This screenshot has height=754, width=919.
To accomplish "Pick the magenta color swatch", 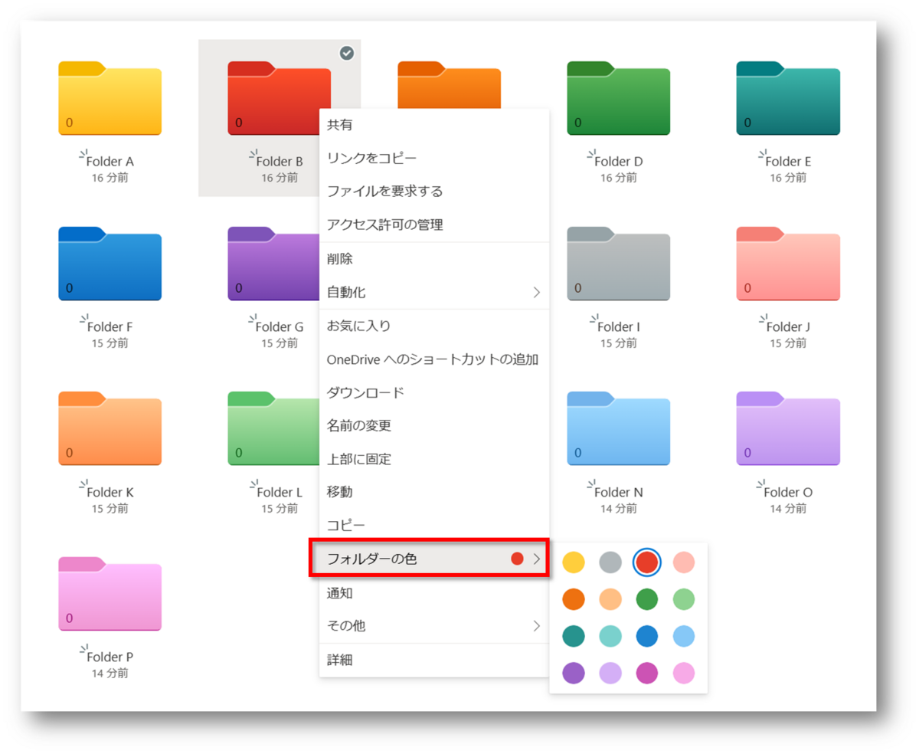I will pyautogui.click(x=647, y=673).
